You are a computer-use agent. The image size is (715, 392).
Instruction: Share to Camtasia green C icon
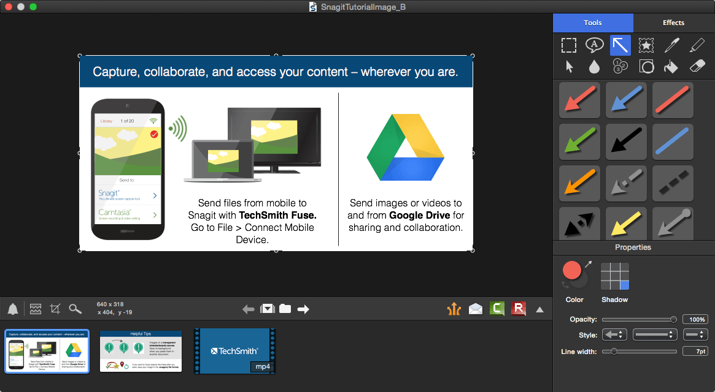click(x=497, y=309)
